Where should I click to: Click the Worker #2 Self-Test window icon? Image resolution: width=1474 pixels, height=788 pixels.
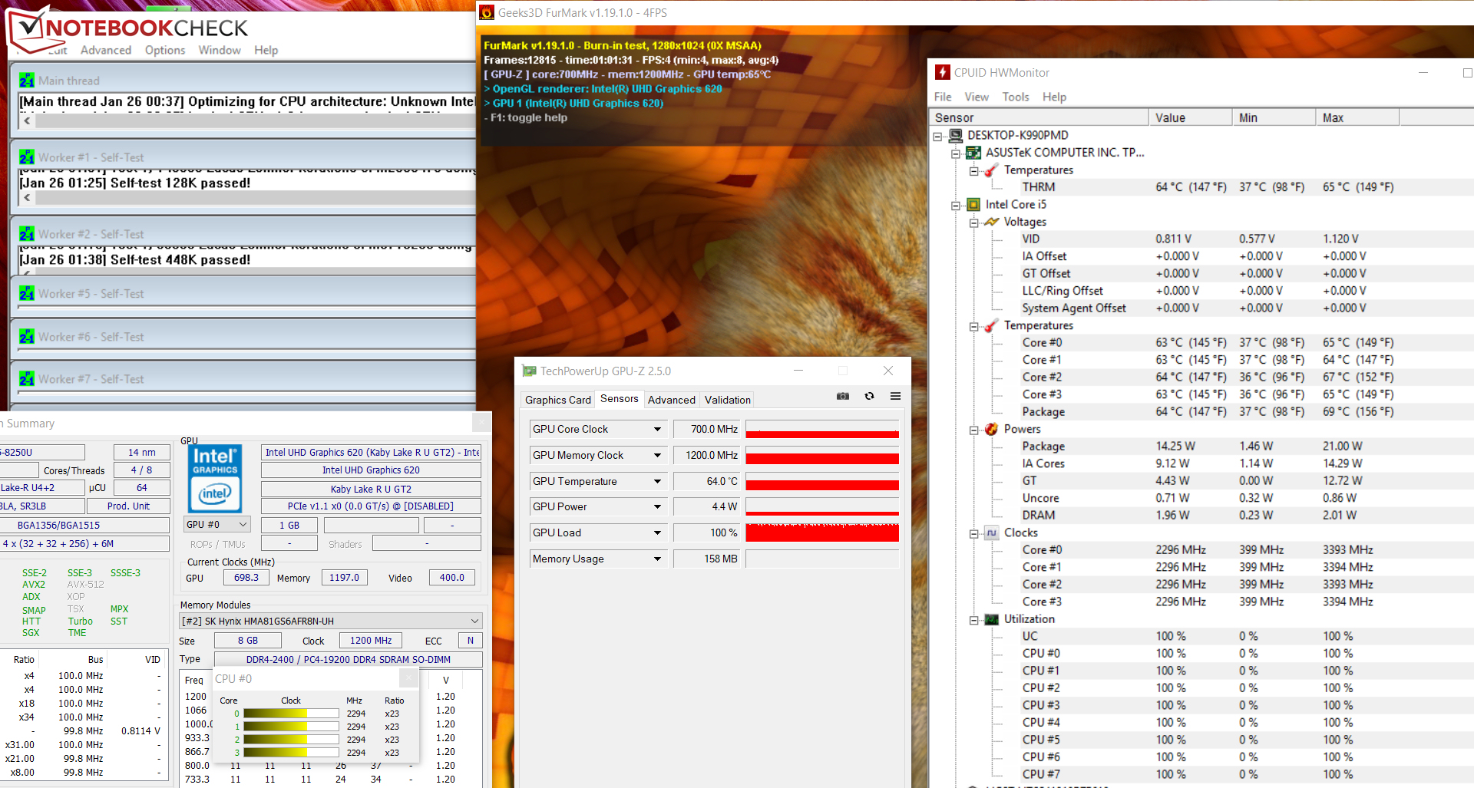pos(27,234)
